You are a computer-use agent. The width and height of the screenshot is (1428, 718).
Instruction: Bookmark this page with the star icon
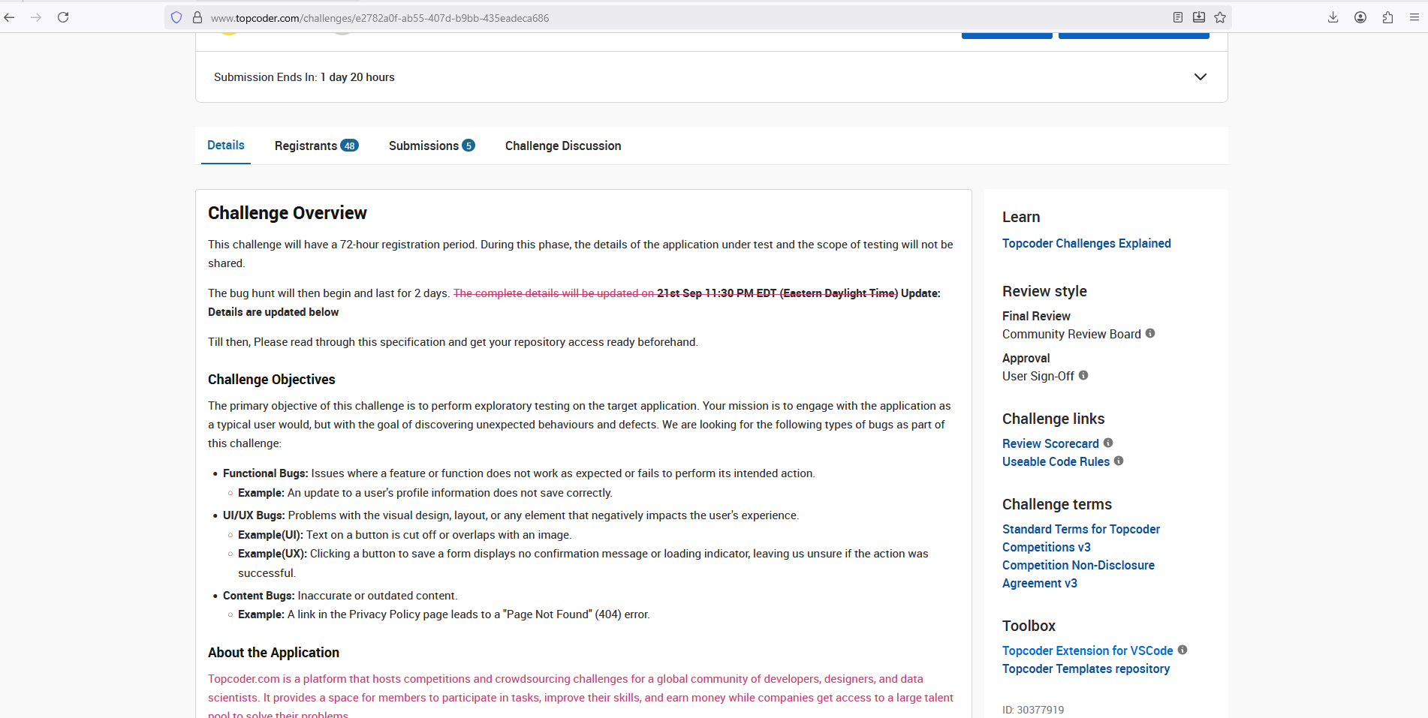click(x=1220, y=17)
